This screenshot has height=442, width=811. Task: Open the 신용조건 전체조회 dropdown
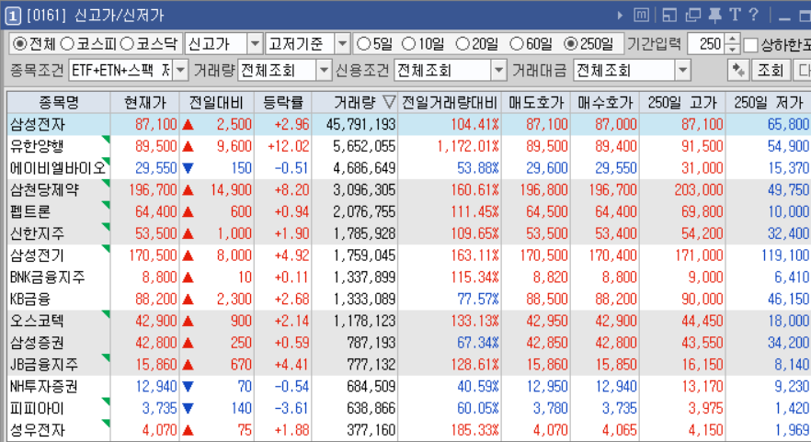(x=498, y=71)
